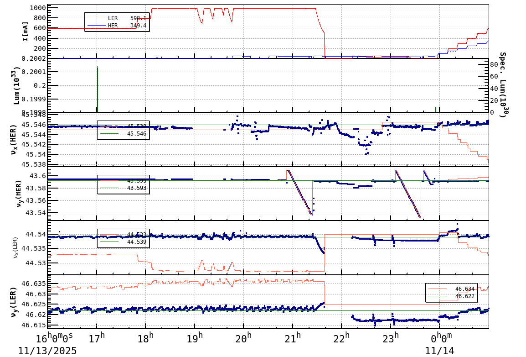Click the 18h time axis label
The image size is (526, 357).
[145, 337]
